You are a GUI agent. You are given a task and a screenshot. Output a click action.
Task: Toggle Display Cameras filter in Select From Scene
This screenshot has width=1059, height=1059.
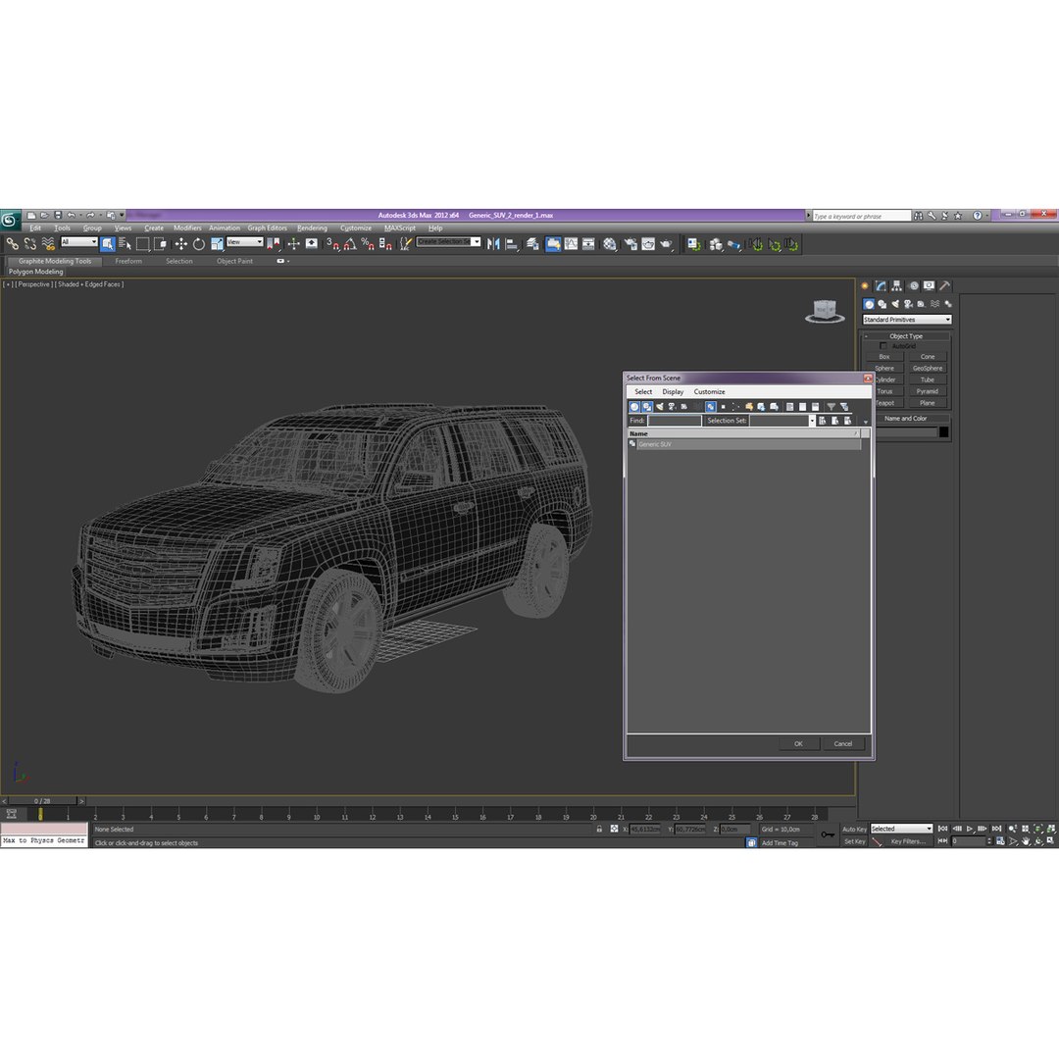tap(672, 407)
